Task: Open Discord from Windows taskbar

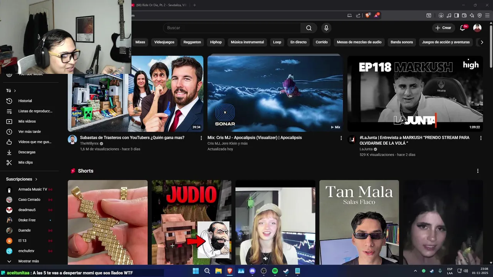Action: click(x=252, y=271)
